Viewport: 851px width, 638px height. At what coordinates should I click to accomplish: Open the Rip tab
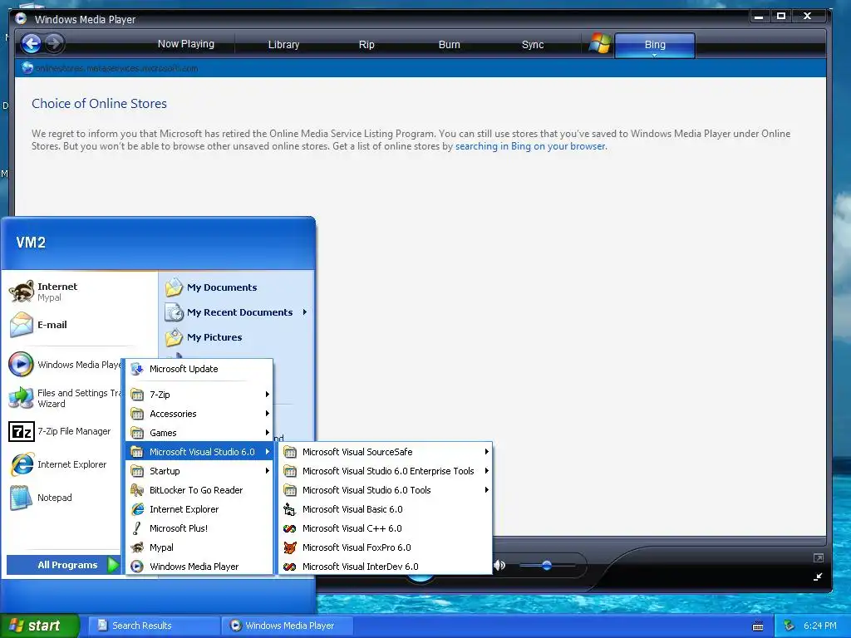click(x=366, y=45)
